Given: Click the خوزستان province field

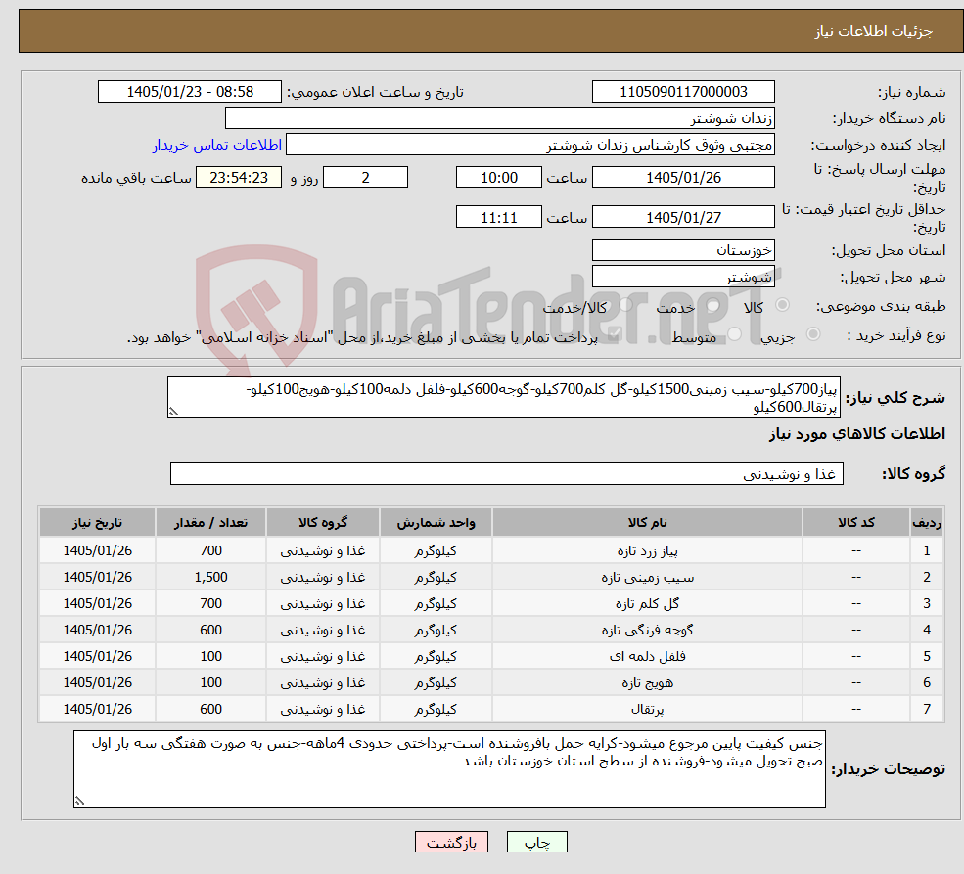Looking at the screenshot, I should (683, 250).
